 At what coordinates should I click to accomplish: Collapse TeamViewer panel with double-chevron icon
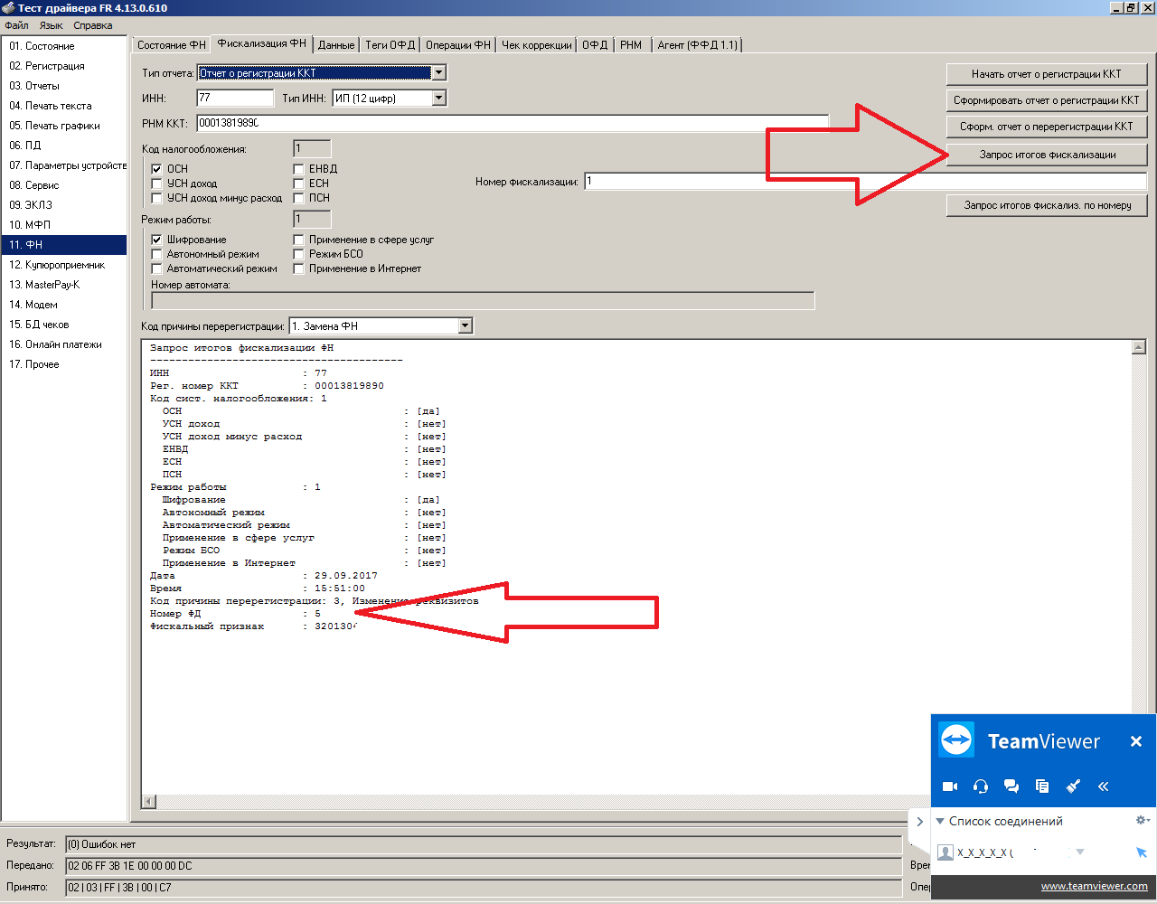1104,786
